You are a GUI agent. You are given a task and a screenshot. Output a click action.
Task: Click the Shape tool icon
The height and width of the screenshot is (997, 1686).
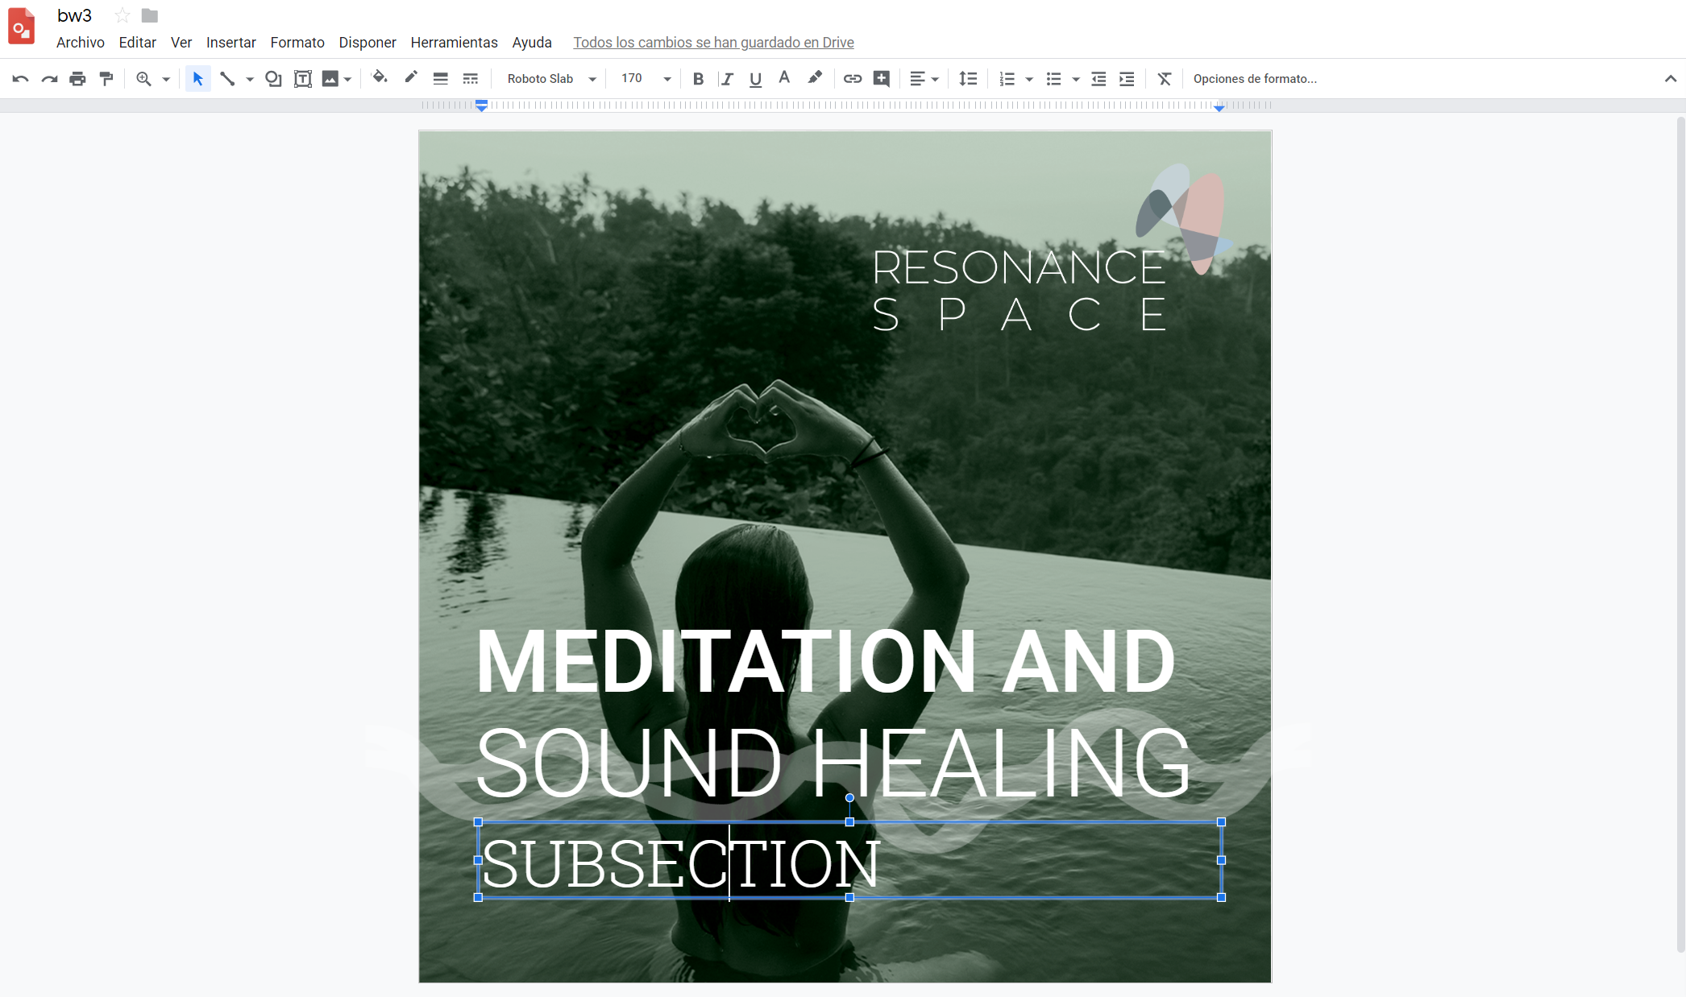[273, 79]
